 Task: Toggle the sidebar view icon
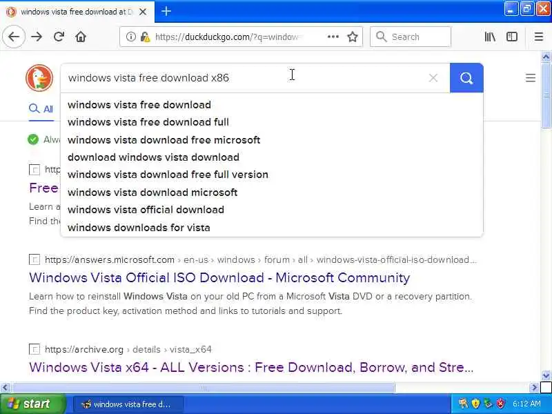[511, 37]
